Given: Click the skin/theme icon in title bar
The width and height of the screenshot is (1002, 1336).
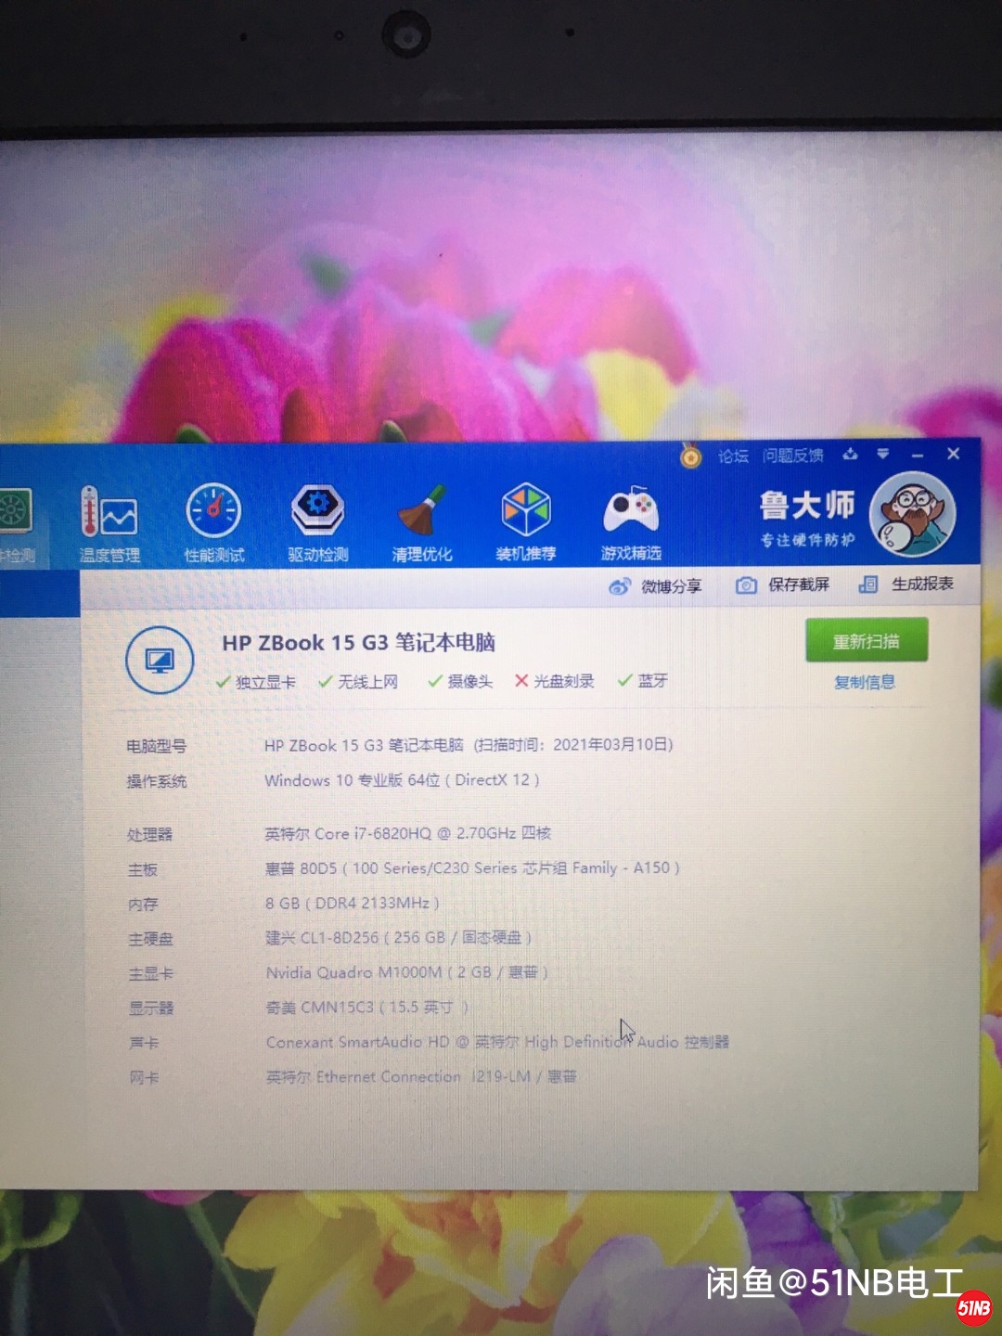Looking at the screenshot, I should (850, 454).
